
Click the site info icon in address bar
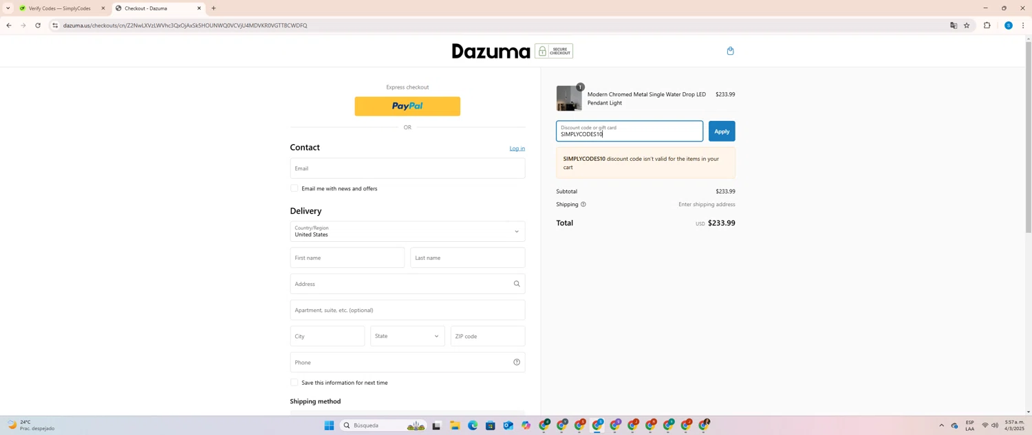click(55, 25)
